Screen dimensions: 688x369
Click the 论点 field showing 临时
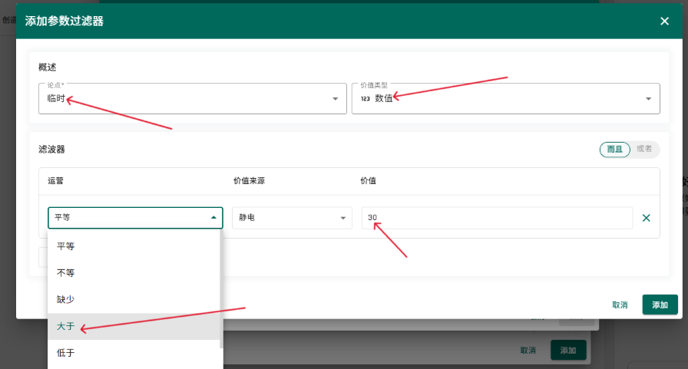184,99
